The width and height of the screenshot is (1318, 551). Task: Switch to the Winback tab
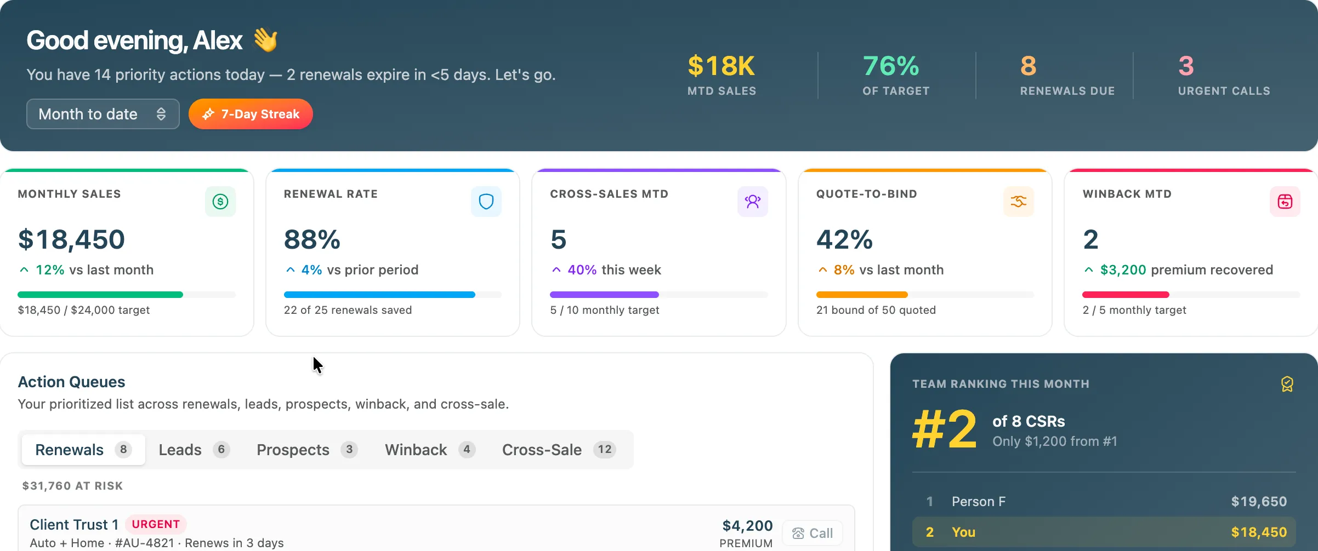pos(430,450)
